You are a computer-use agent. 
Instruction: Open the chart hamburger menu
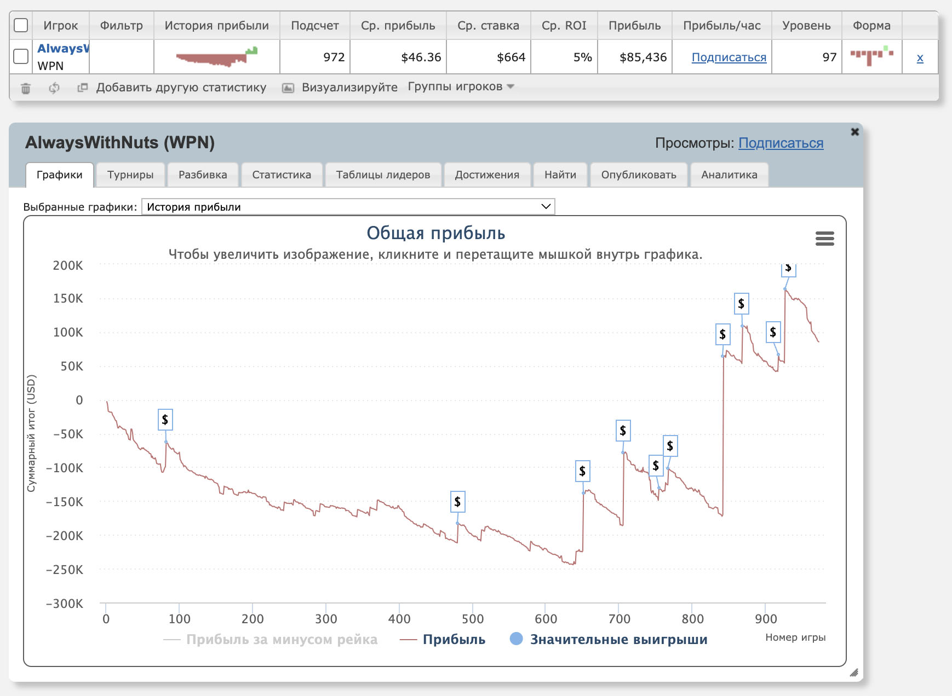tap(824, 239)
